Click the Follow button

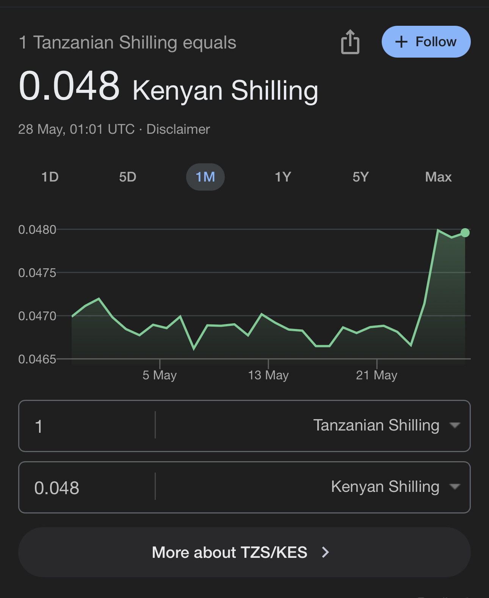[x=426, y=42]
